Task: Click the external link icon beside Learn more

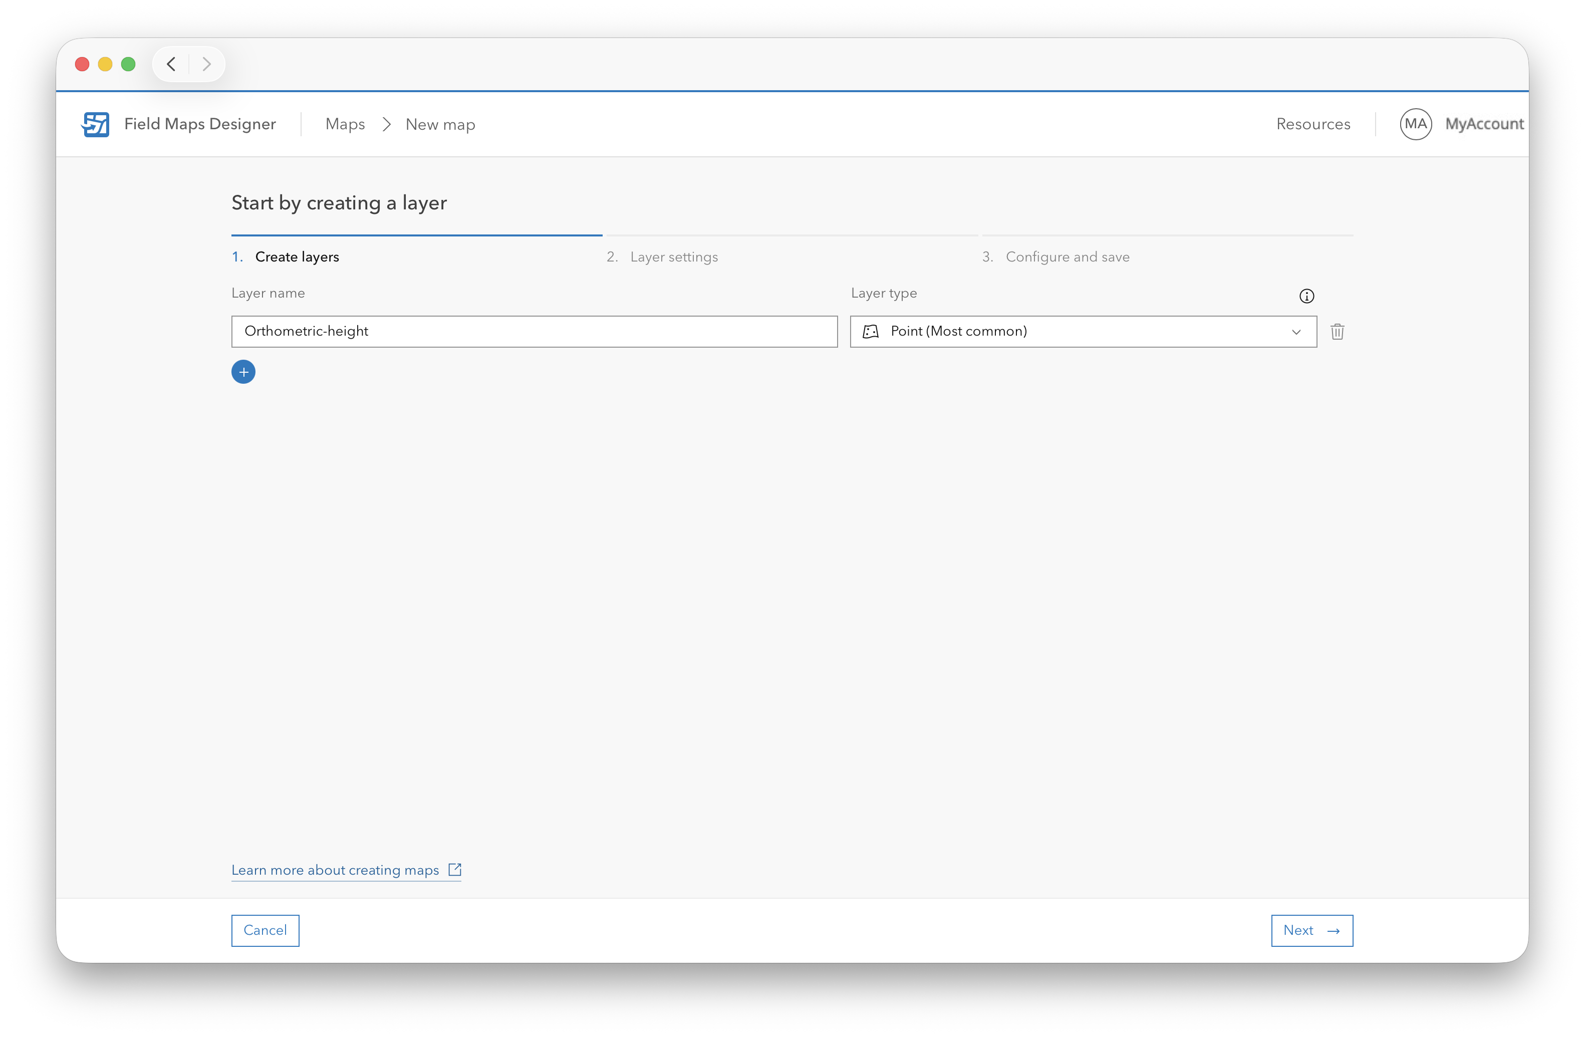Action: (x=455, y=870)
